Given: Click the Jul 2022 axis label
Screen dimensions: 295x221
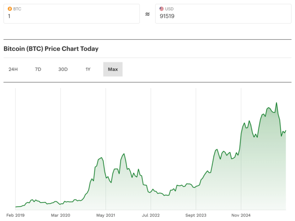Looking at the screenshot, I should pos(151,215).
